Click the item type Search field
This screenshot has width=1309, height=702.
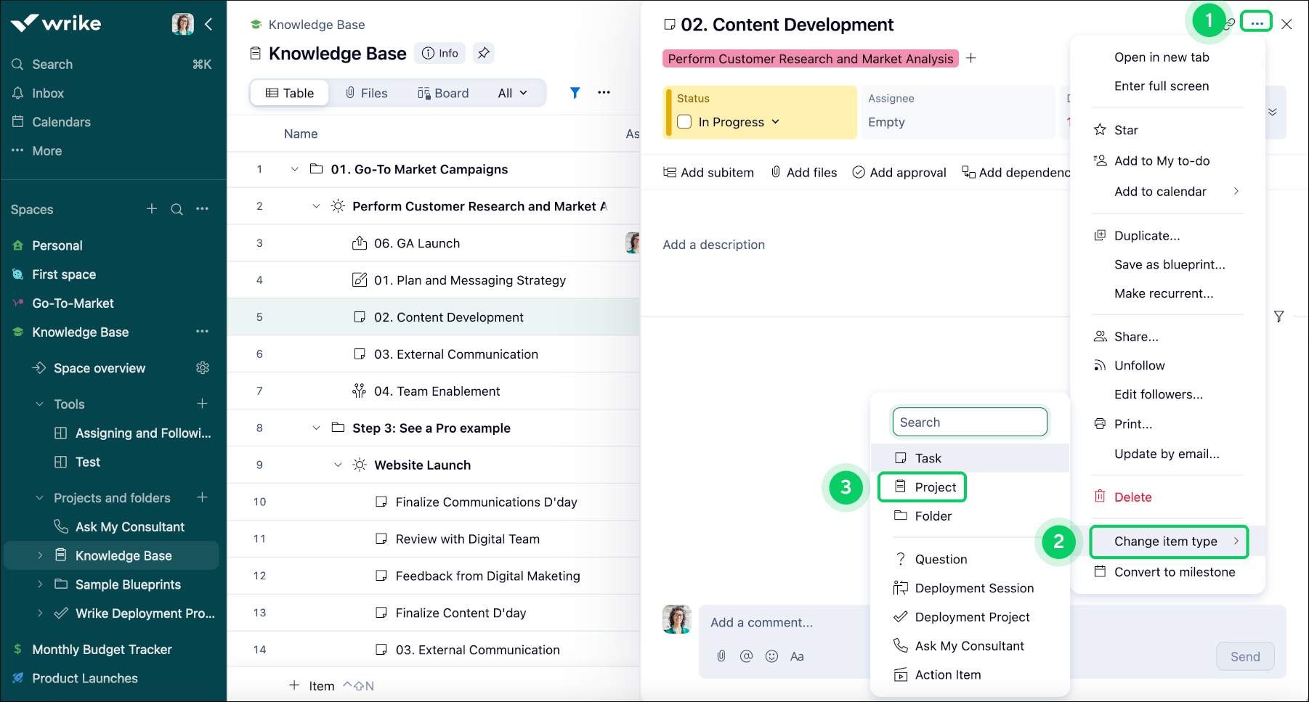970,423
